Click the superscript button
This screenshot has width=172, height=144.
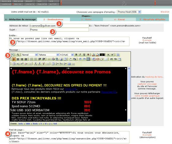point(112,55)
